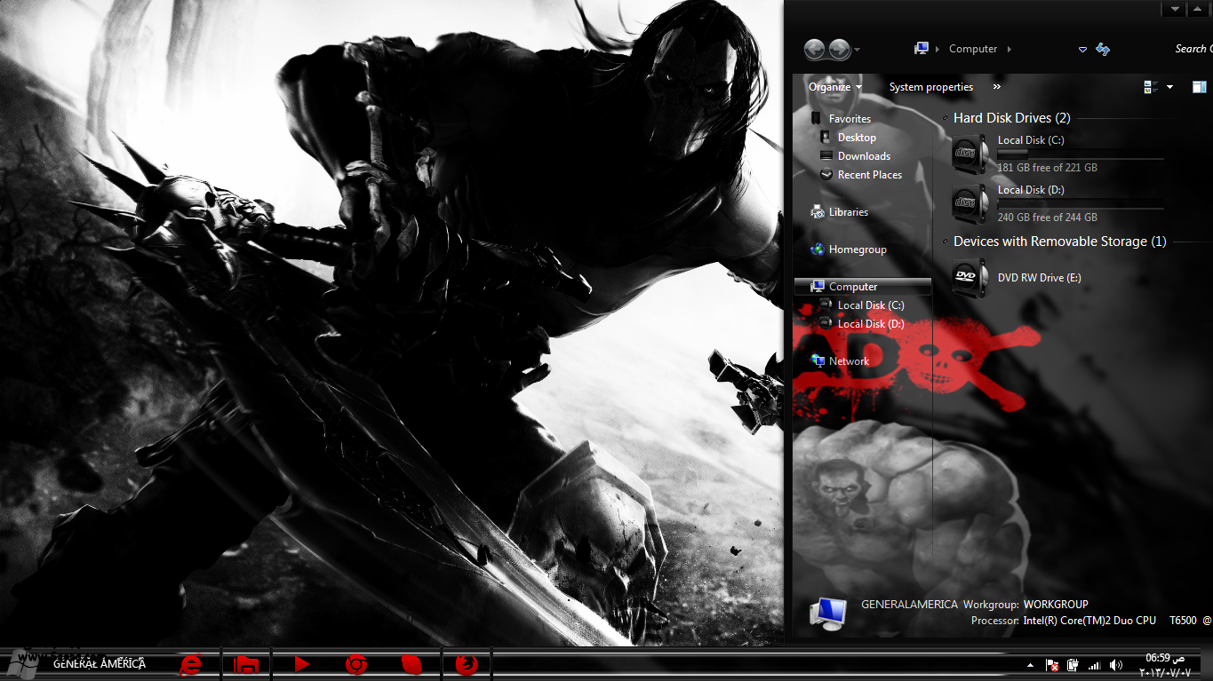Launch Firefox from the taskbar

[467, 664]
